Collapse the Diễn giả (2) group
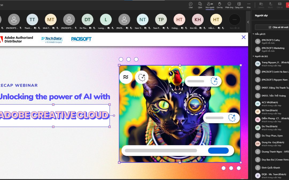The image size is (289, 180). pyautogui.click(x=253, y=34)
